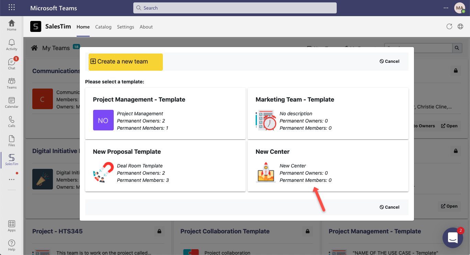This screenshot has height=255, width=470.
Task: Select the New Center template card
Action: 328,166
